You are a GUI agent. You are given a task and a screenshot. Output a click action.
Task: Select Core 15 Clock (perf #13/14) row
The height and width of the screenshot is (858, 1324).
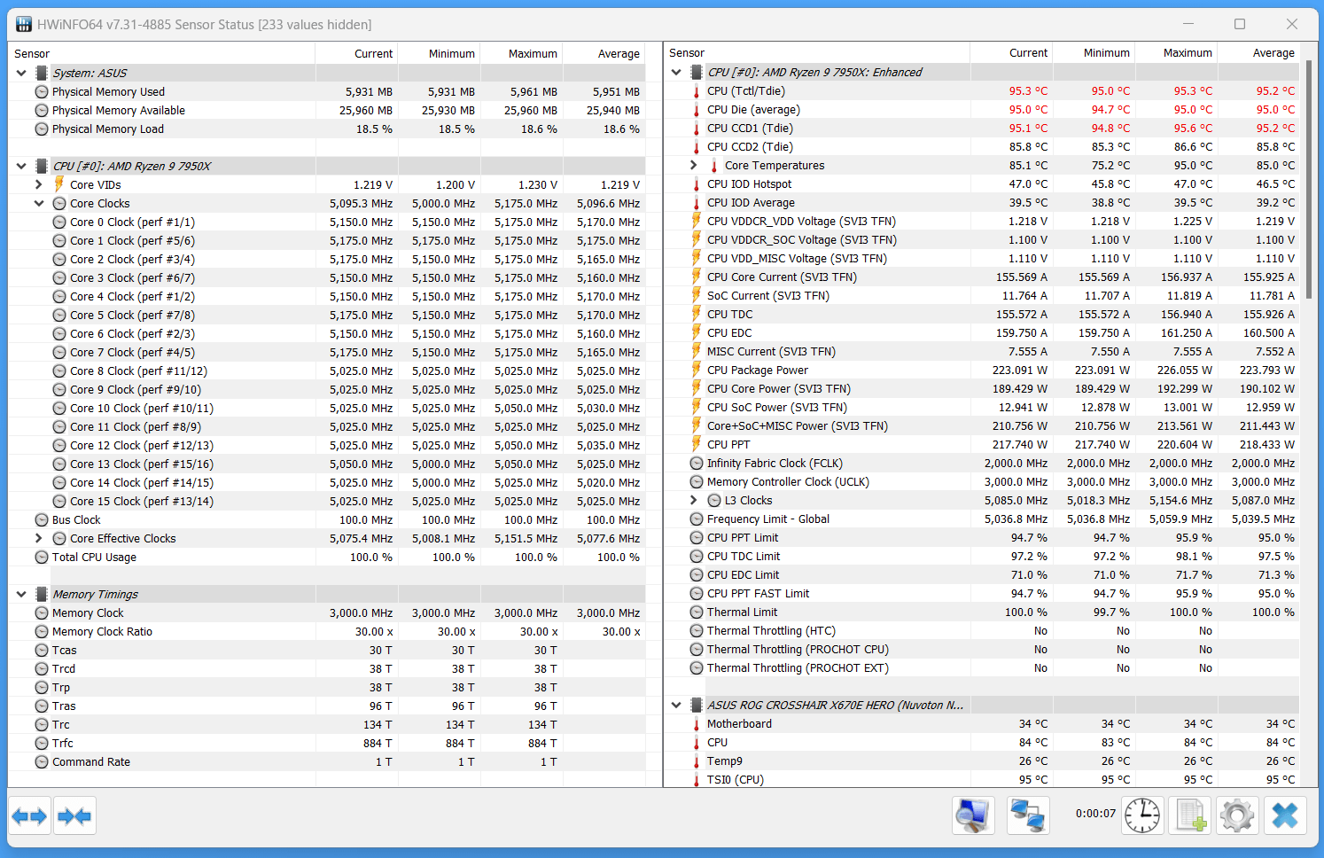point(326,502)
